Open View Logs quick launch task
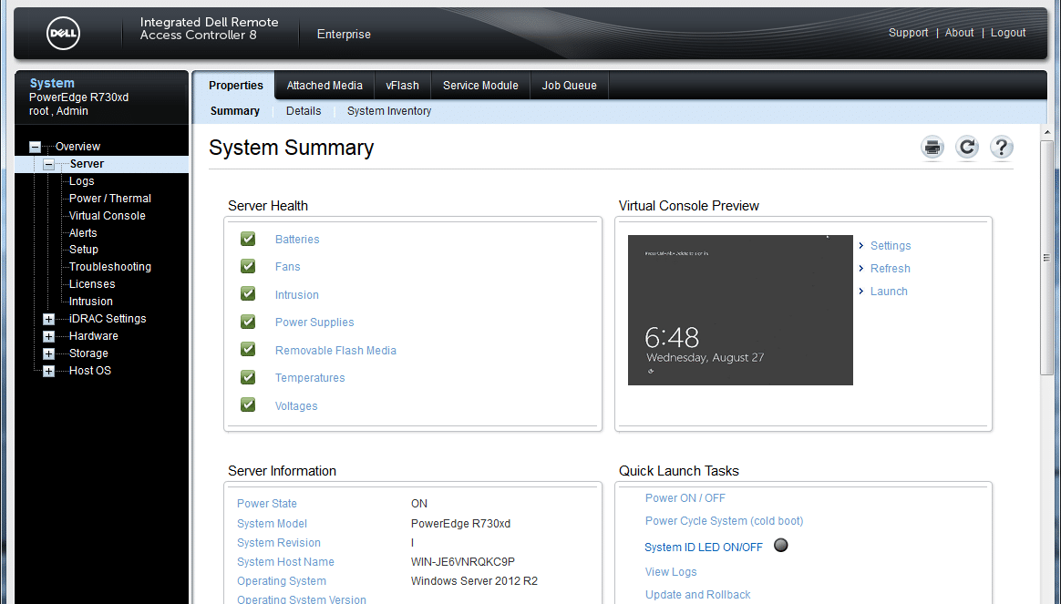 tap(671, 572)
